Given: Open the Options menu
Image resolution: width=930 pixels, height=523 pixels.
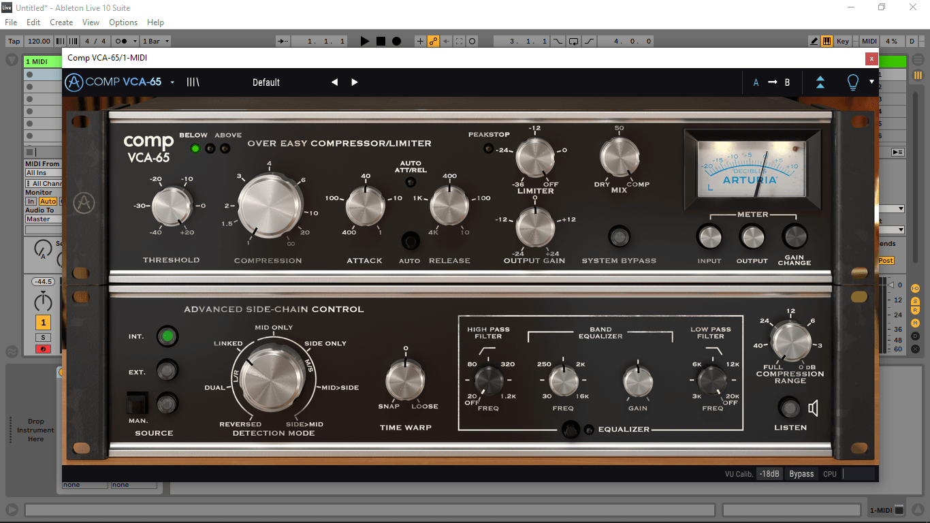Looking at the screenshot, I should (x=123, y=22).
